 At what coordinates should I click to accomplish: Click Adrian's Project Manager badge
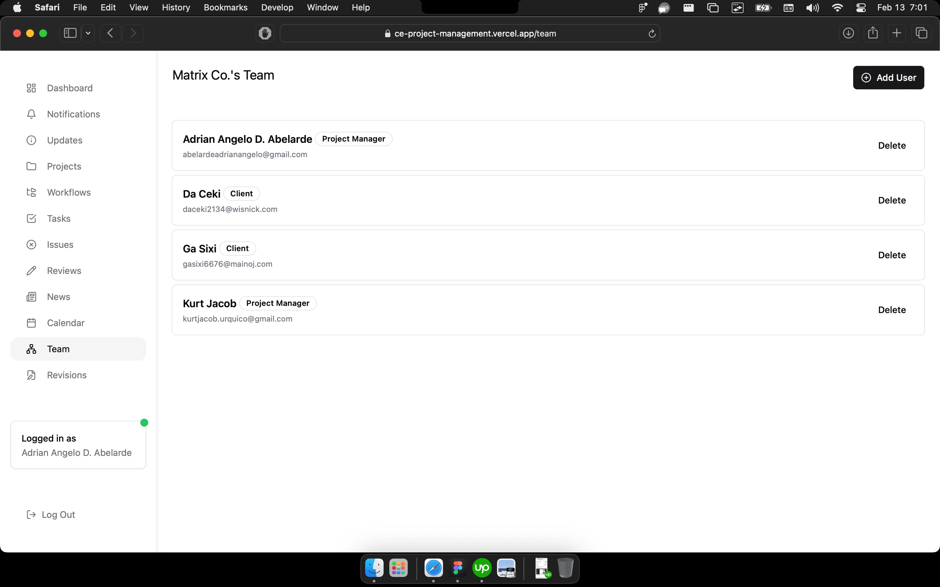point(353,139)
